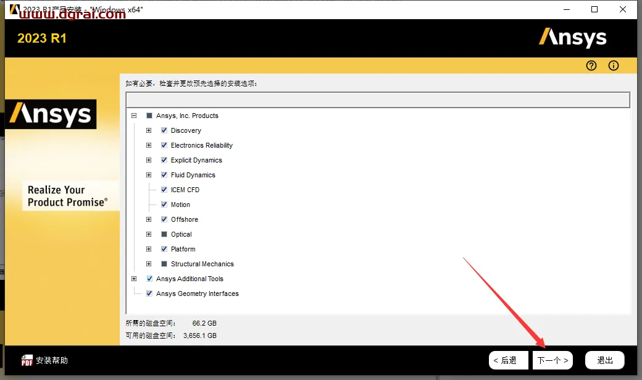Click the 退出 exit button
Viewport: 642px width, 380px height.
(x=605, y=360)
